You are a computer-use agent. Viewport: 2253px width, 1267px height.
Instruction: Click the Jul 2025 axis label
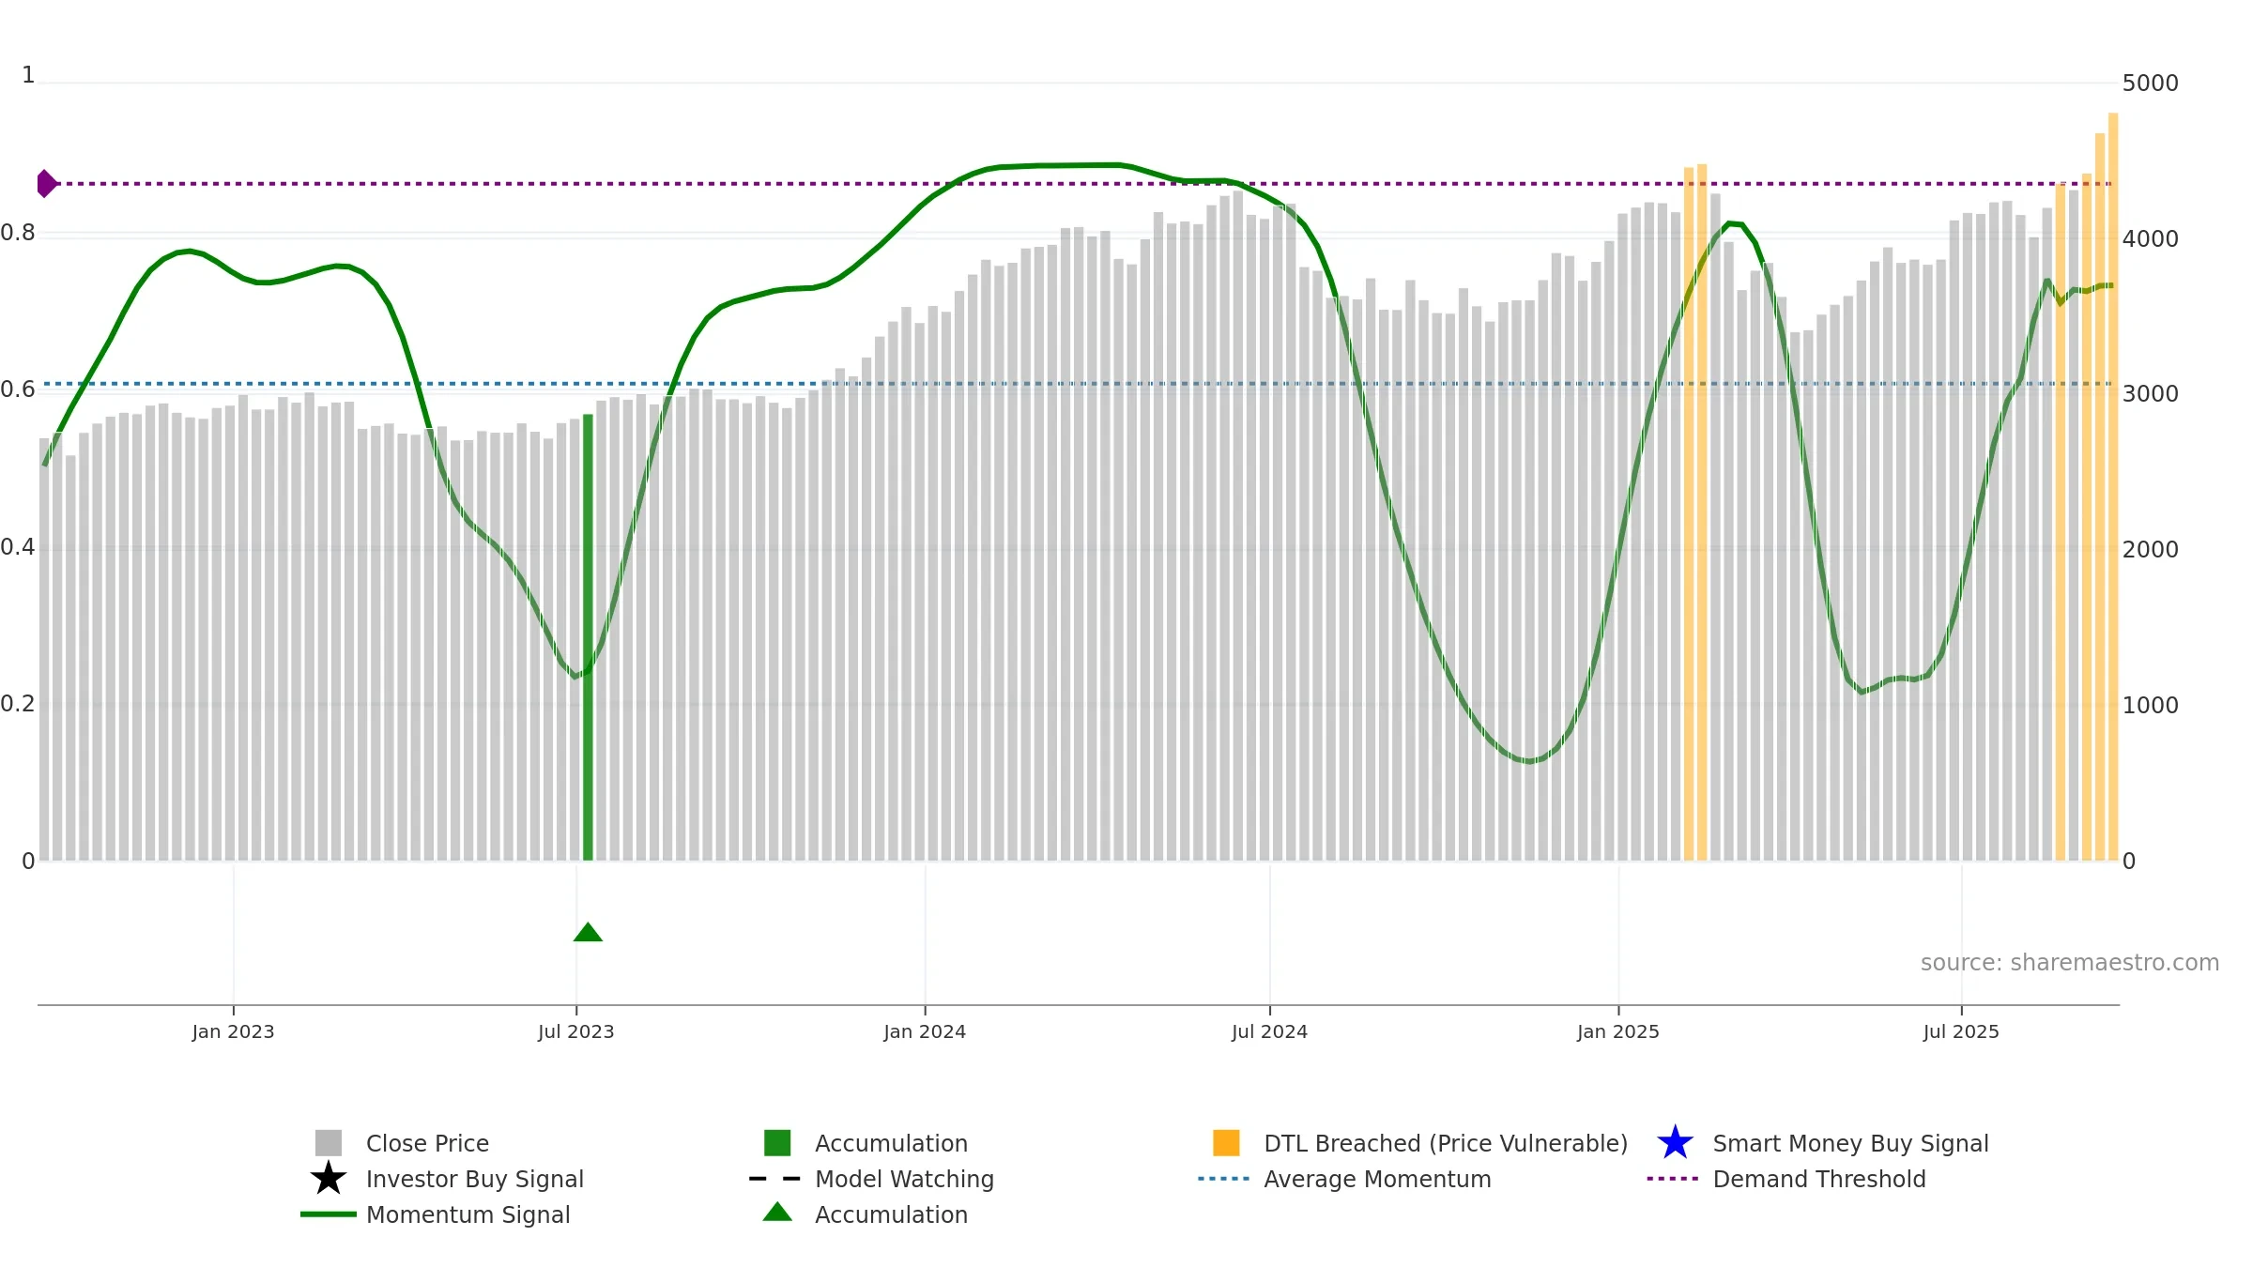[1961, 1032]
